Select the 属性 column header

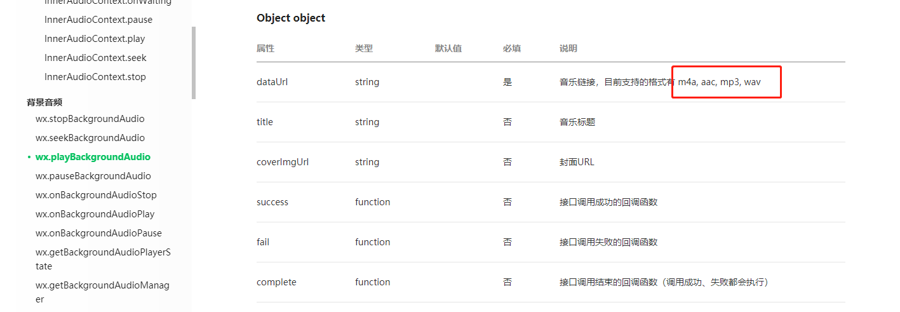pos(265,48)
